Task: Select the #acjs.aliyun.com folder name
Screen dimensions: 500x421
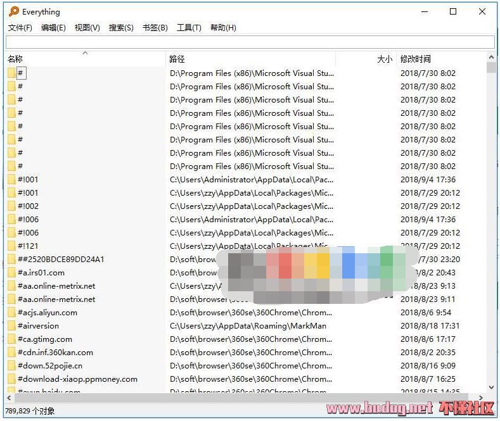Action: click(48, 312)
